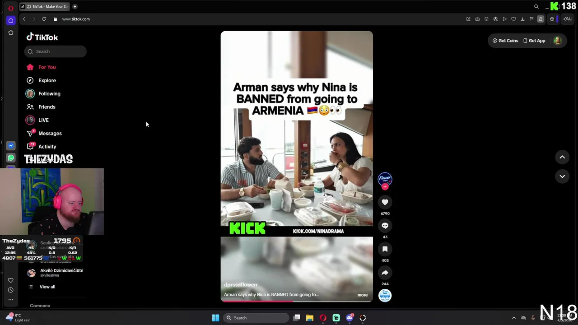Open Messages in the sidebar
The image size is (578, 325).
tap(44, 133)
